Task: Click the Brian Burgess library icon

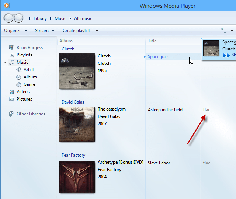Action: pyautogui.click(x=12, y=48)
